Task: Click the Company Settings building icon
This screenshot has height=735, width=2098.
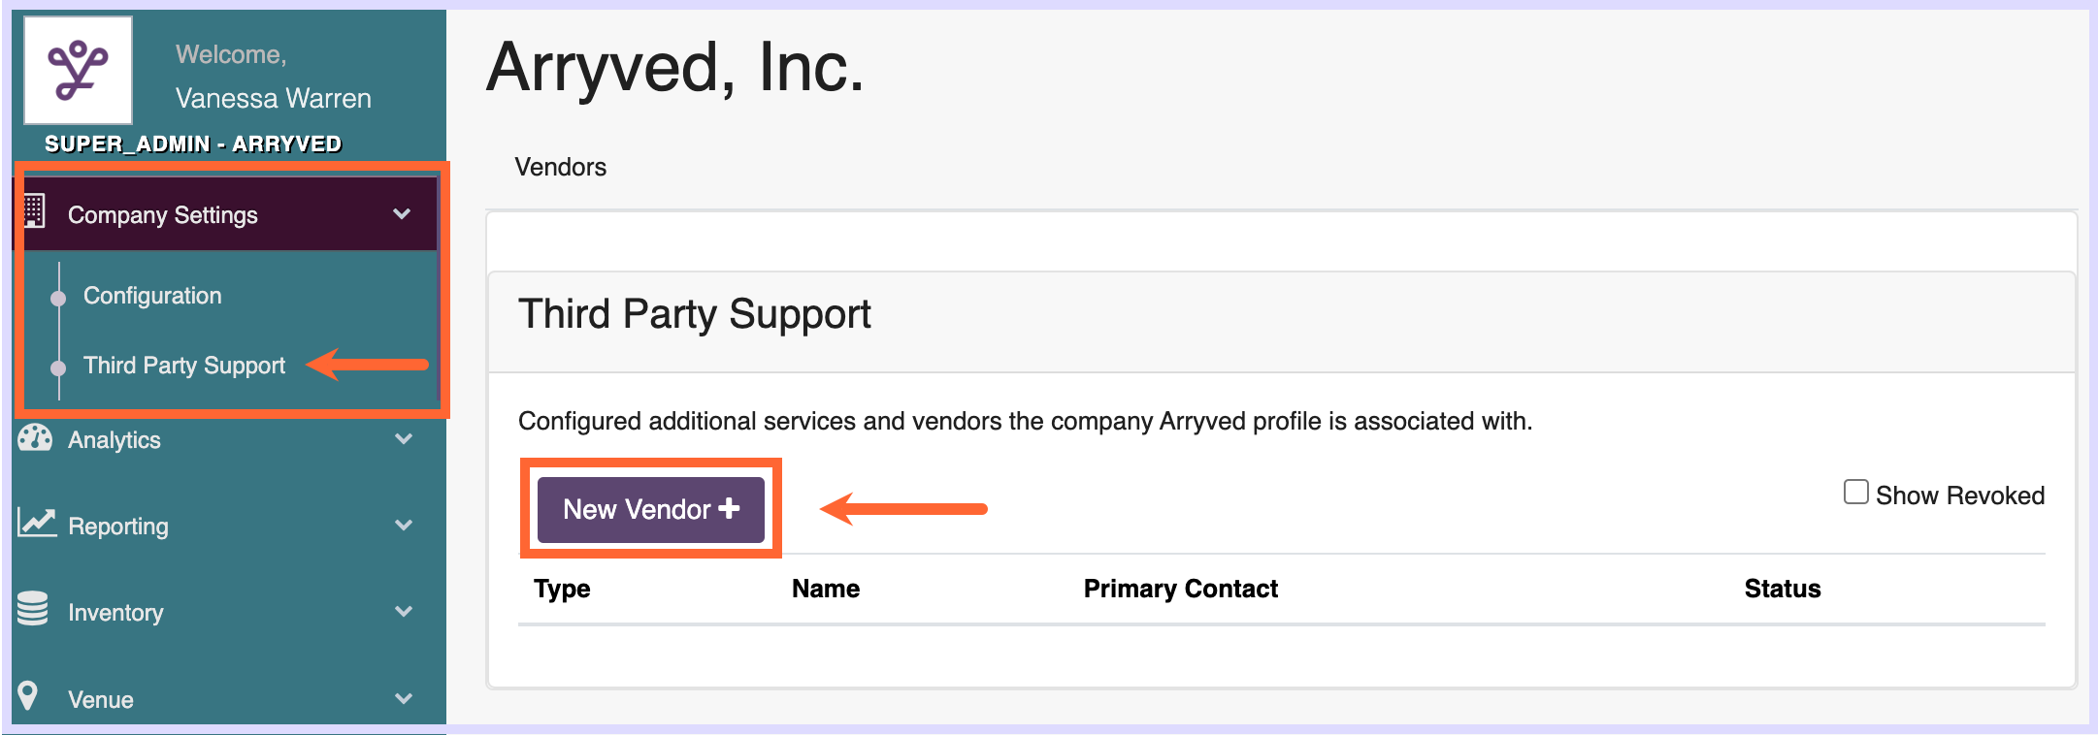Action: point(35,210)
